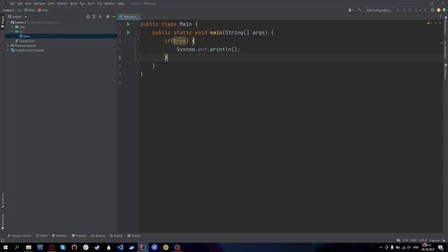
Task: Click line number 5 in gutter
Action: point(120,57)
